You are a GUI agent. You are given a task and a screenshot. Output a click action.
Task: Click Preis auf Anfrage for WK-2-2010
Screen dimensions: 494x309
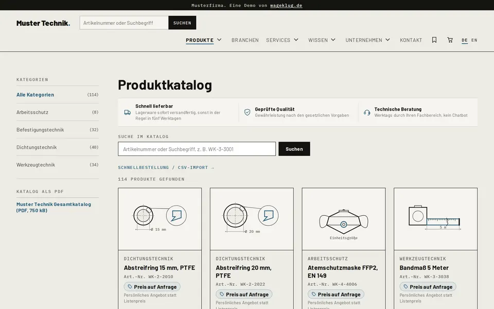tap(152, 287)
